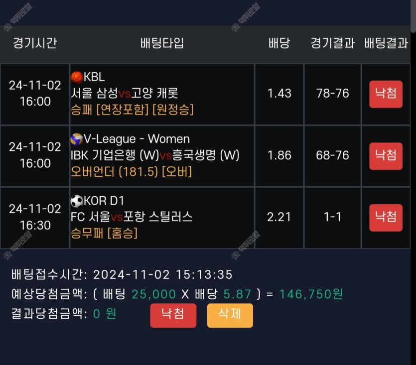Click the vertical scrollbar thumb at right edge
The image size is (416, 365).
[414, 16]
